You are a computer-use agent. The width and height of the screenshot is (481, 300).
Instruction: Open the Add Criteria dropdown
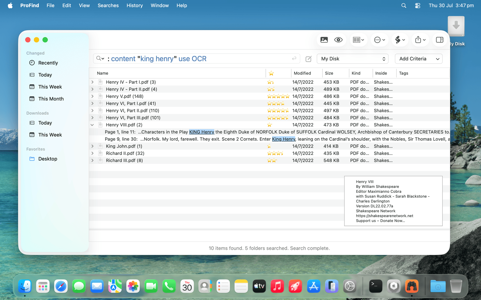419,59
